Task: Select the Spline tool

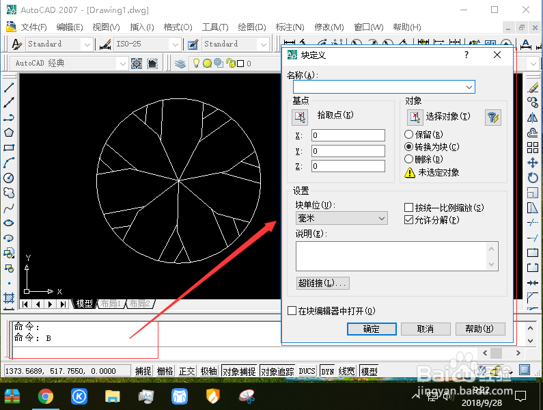Action: point(9,208)
